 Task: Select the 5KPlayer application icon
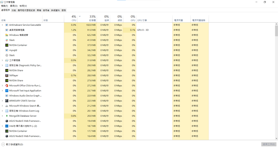coord(7,76)
